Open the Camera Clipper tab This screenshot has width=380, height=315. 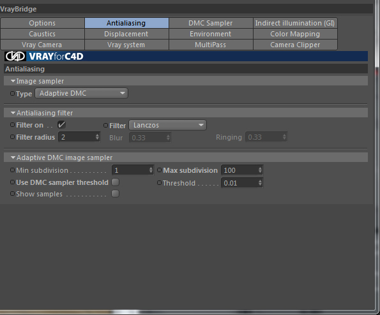click(295, 45)
